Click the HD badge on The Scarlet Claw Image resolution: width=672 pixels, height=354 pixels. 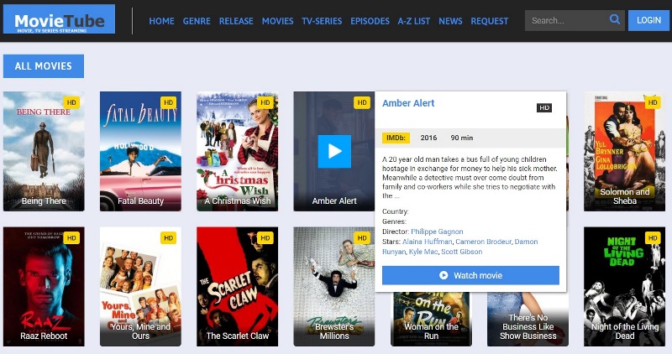pos(265,238)
